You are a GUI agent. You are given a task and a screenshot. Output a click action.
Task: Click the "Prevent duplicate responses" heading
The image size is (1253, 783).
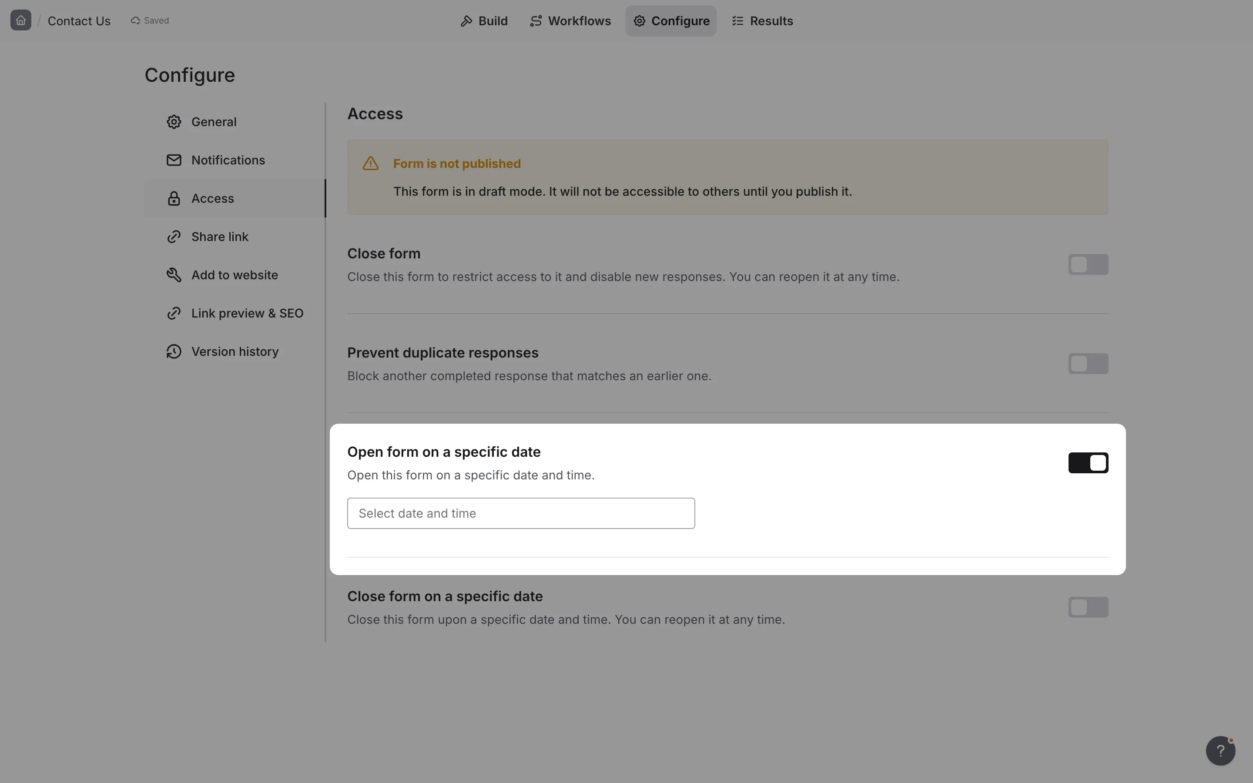point(443,353)
